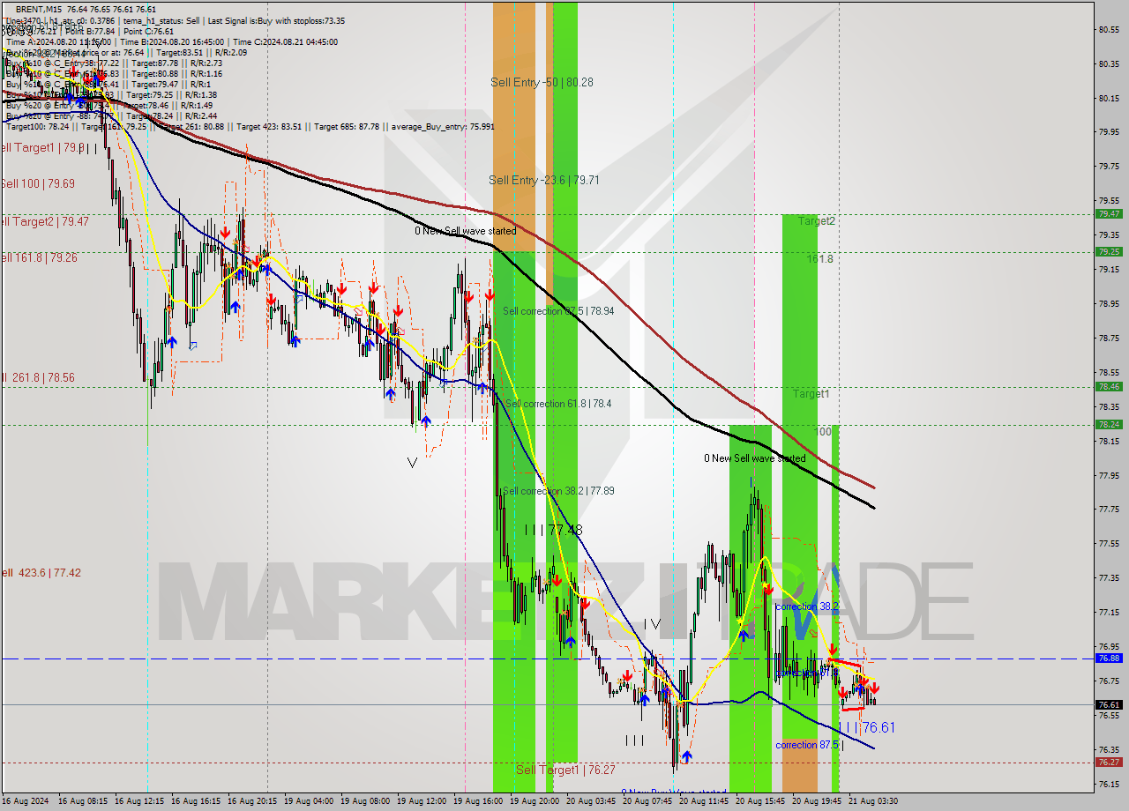The image size is (1129, 811).
Task: Click the red 76.27 price axis tag
Action: 1109,762
